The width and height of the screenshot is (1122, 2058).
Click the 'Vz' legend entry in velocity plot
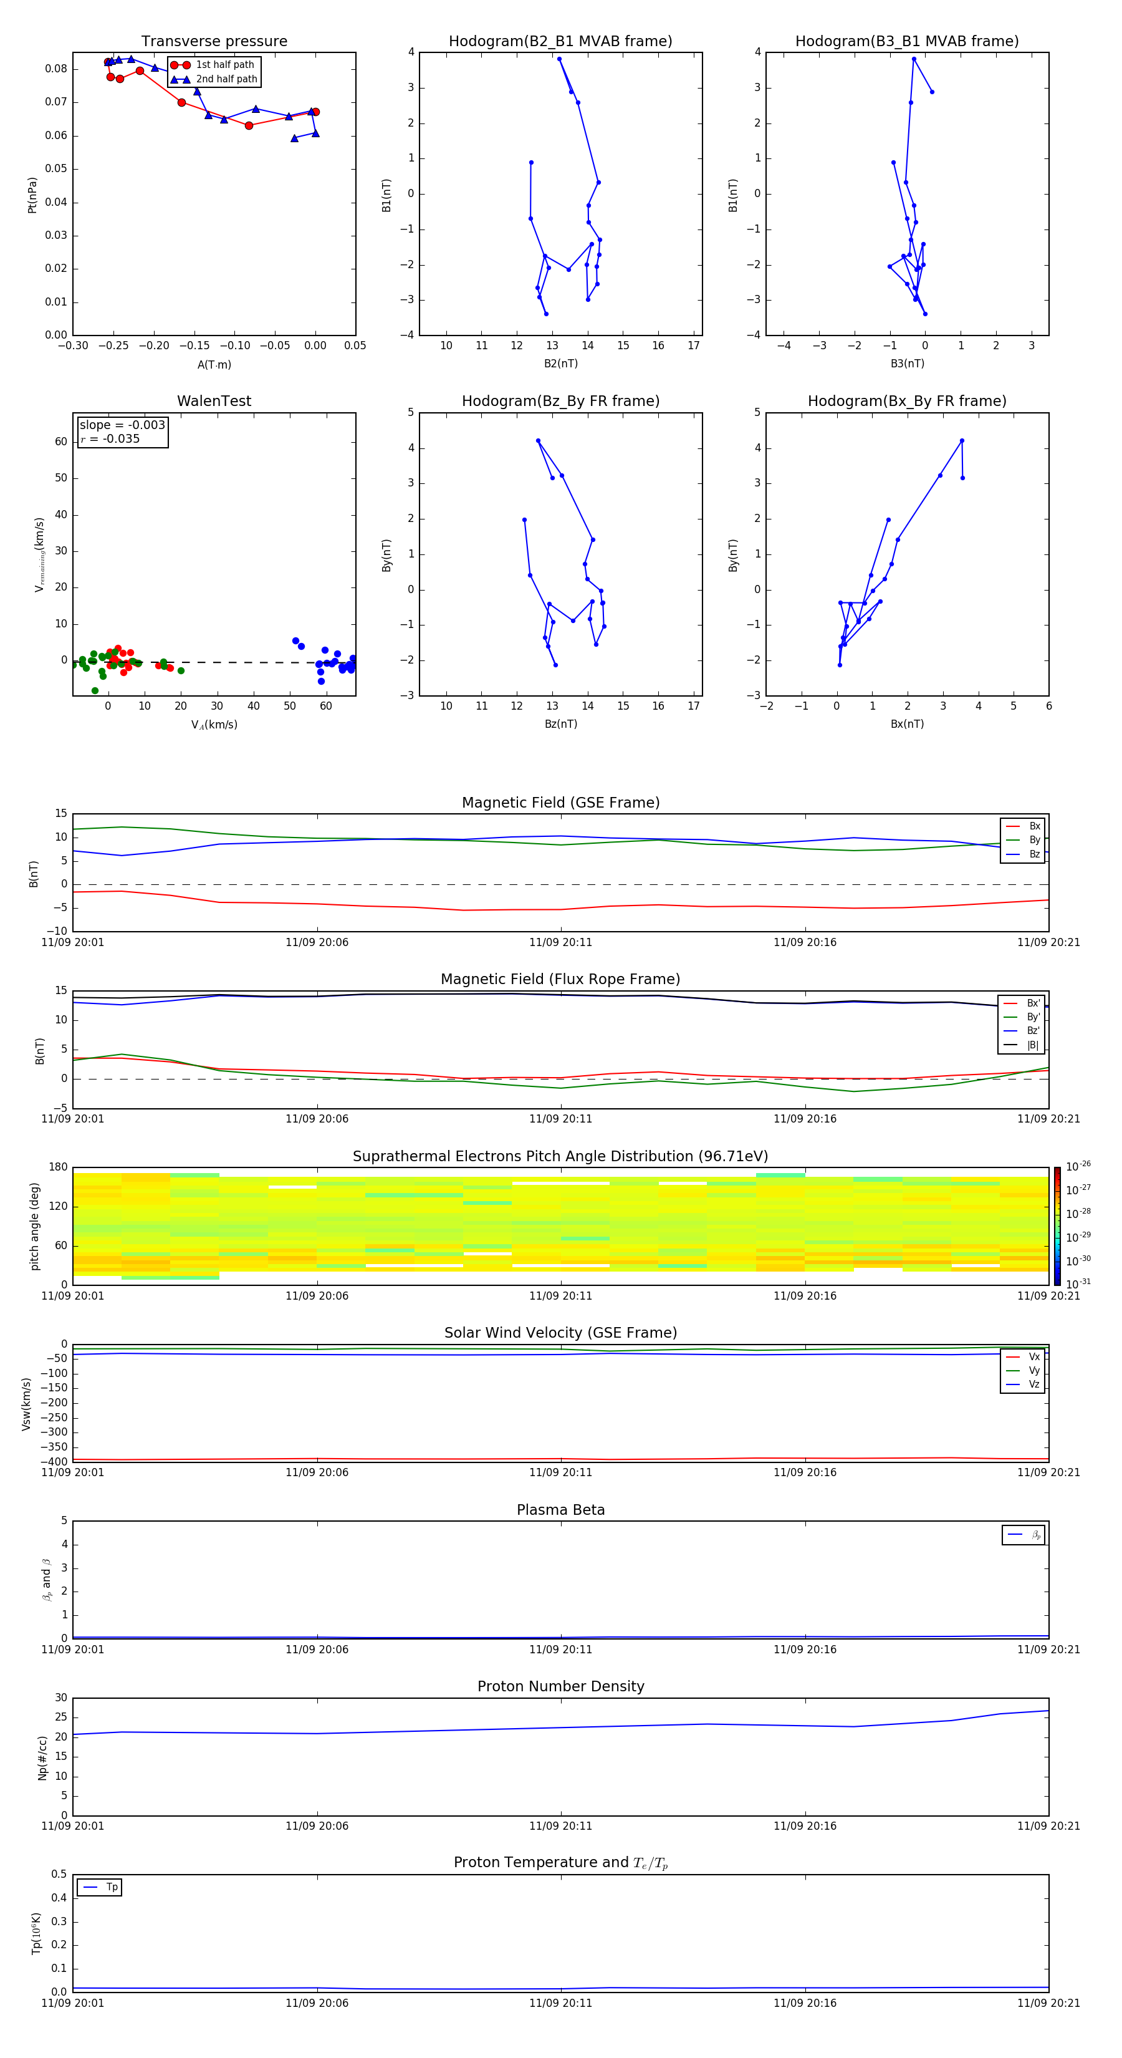(x=1023, y=1384)
